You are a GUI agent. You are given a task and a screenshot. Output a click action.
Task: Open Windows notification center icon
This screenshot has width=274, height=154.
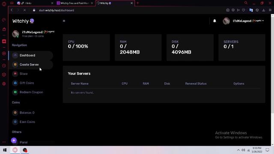pos(267,150)
